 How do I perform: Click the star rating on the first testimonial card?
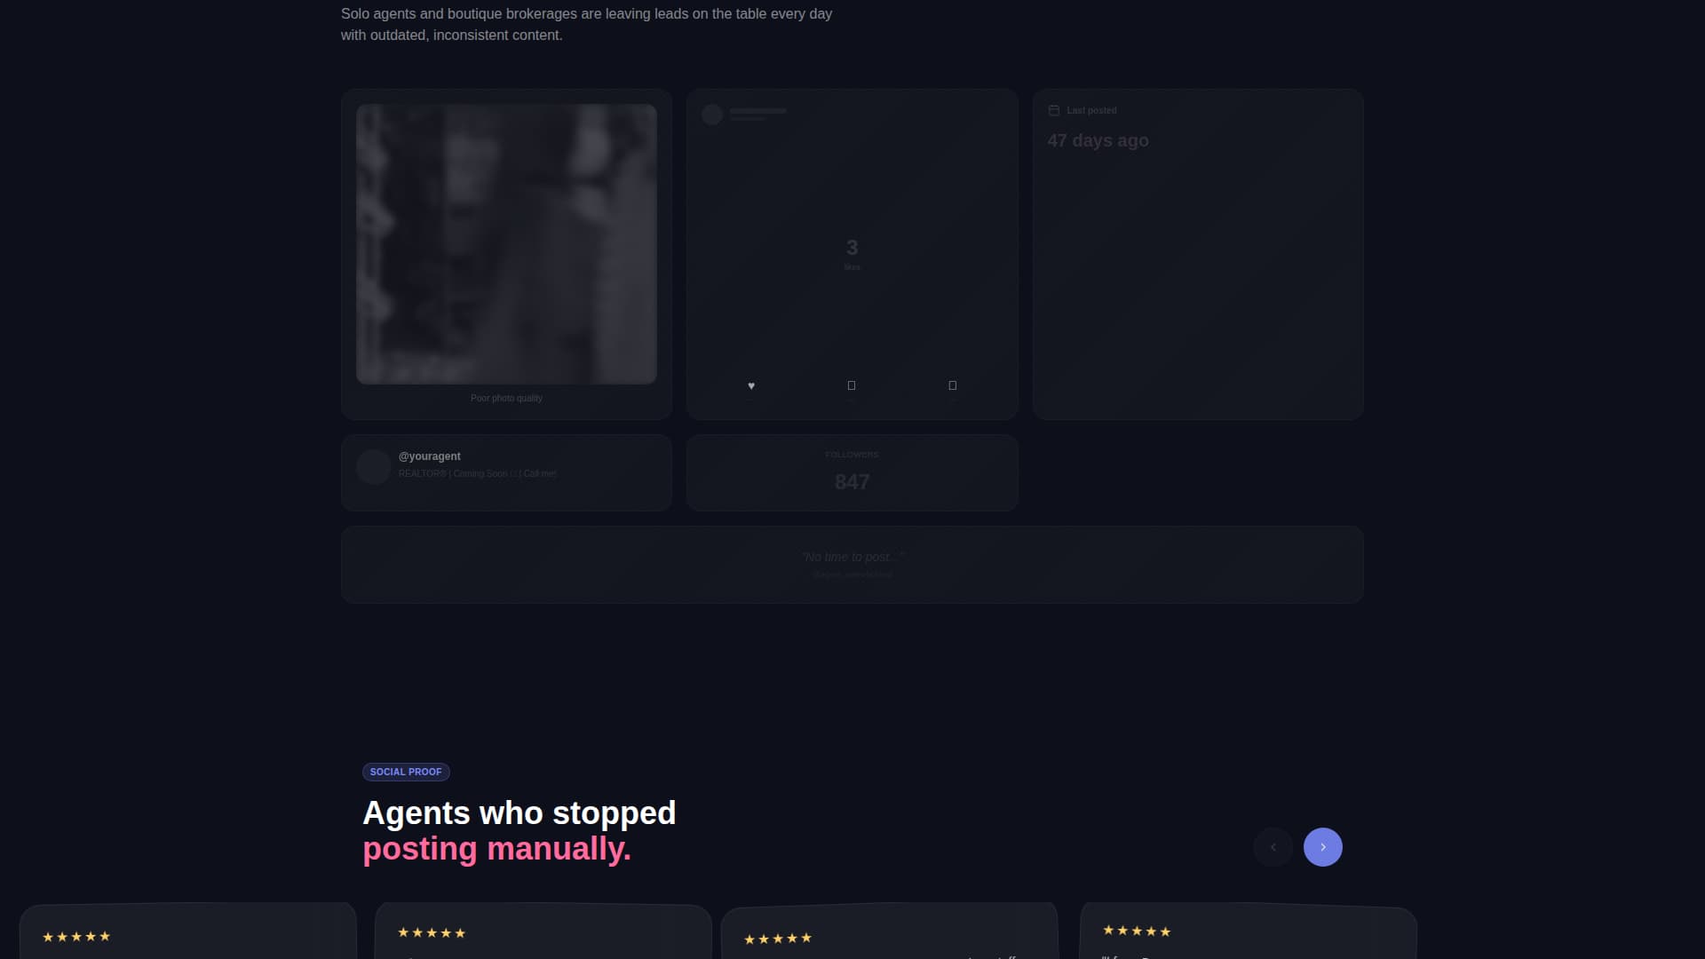[76, 937]
